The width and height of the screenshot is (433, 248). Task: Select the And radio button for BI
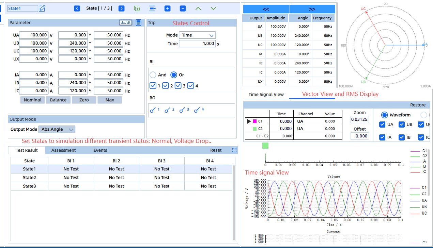(x=153, y=75)
